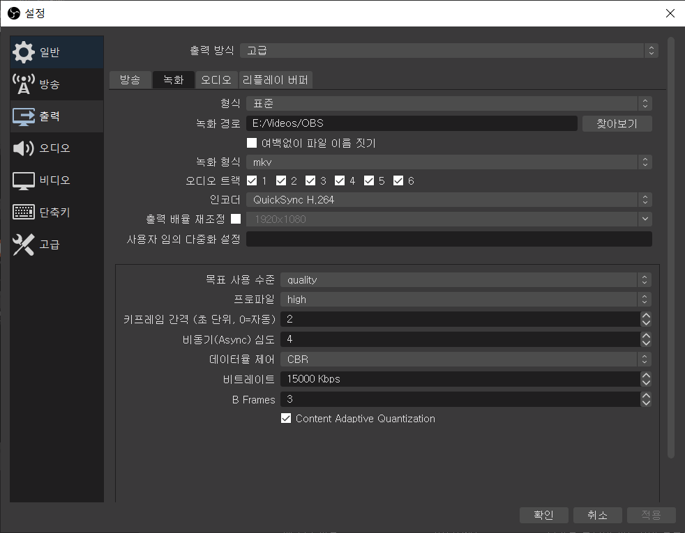The width and height of the screenshot is (685, 533).
Task: Click the 찾아보기 browse button
Action: (x=617, y=123)
